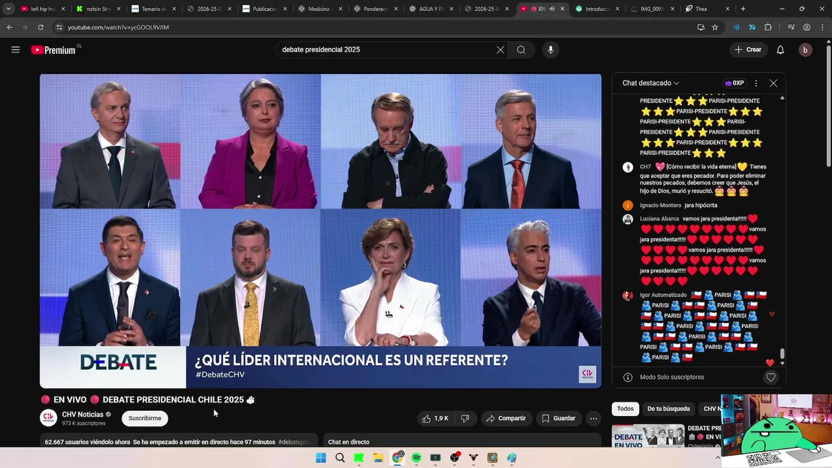Reload the page in Chrome
Viewport: 832px width, 468px height.
point(41,27)
